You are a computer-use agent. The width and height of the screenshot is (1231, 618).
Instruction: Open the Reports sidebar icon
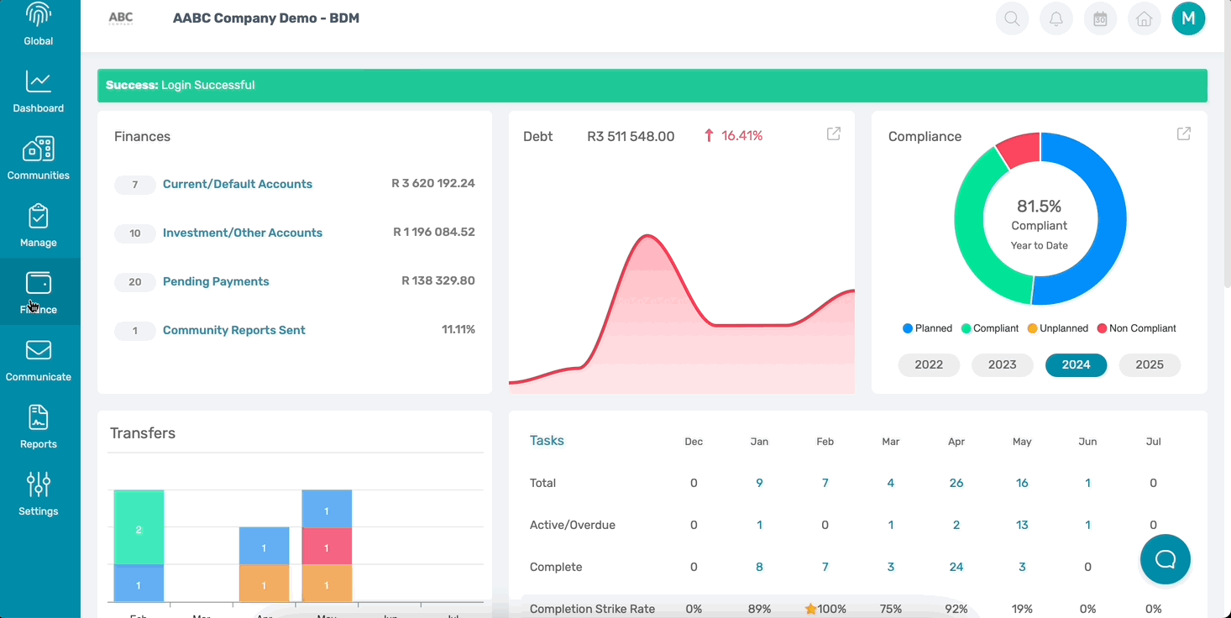[39, 417]
